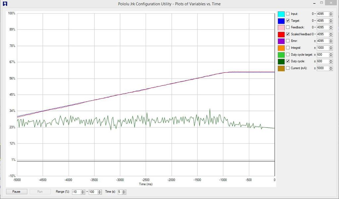Adjust the Time (s) spinner arrows
This screenshot has height=199, width=339.
pyautogui.click(x=124, y=192)
